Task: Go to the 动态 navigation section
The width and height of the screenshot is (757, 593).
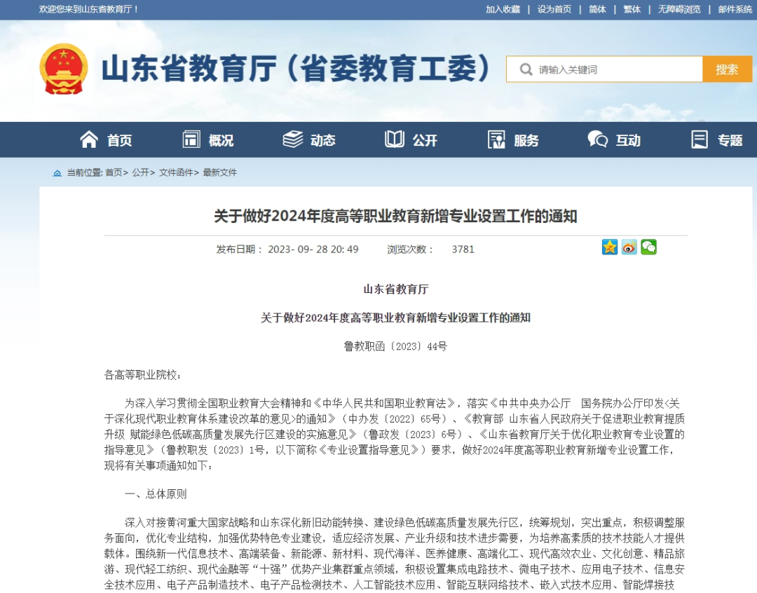Action: (309, 140)
